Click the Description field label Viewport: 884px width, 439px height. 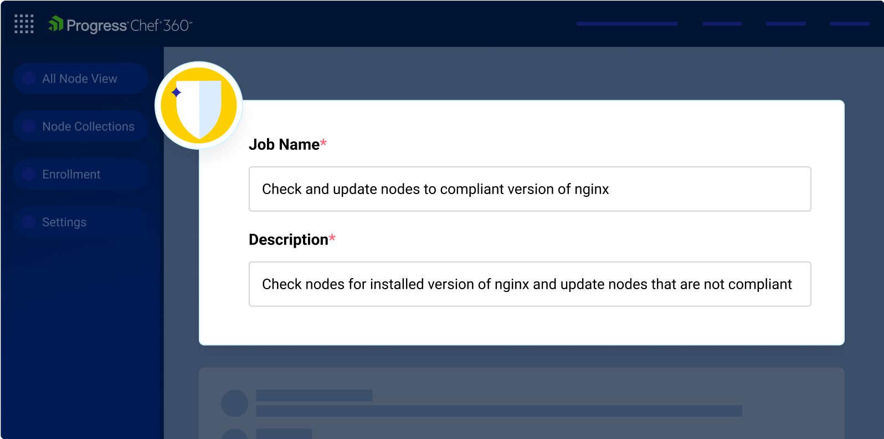coord(289,240)
